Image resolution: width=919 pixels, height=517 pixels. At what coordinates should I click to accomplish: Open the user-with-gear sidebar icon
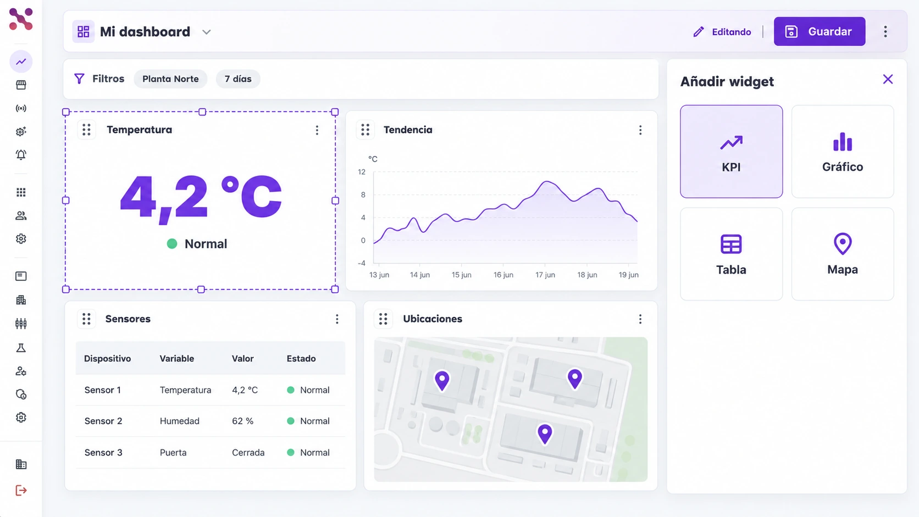coord(21,371)
